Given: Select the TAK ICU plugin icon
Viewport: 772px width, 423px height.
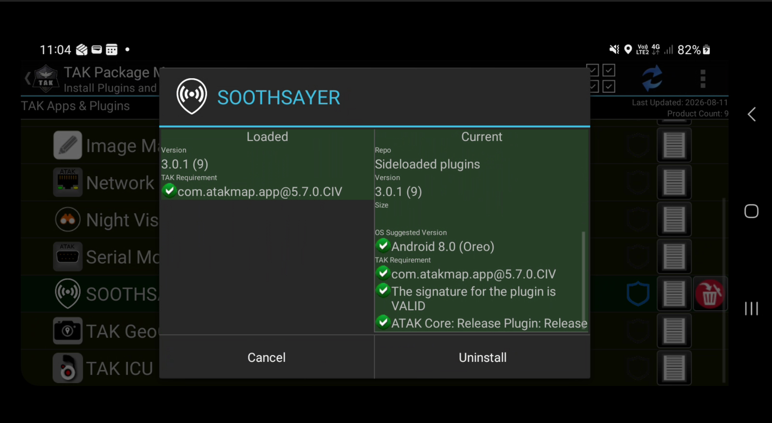Looking at the screenshot, I should point(67,368).
